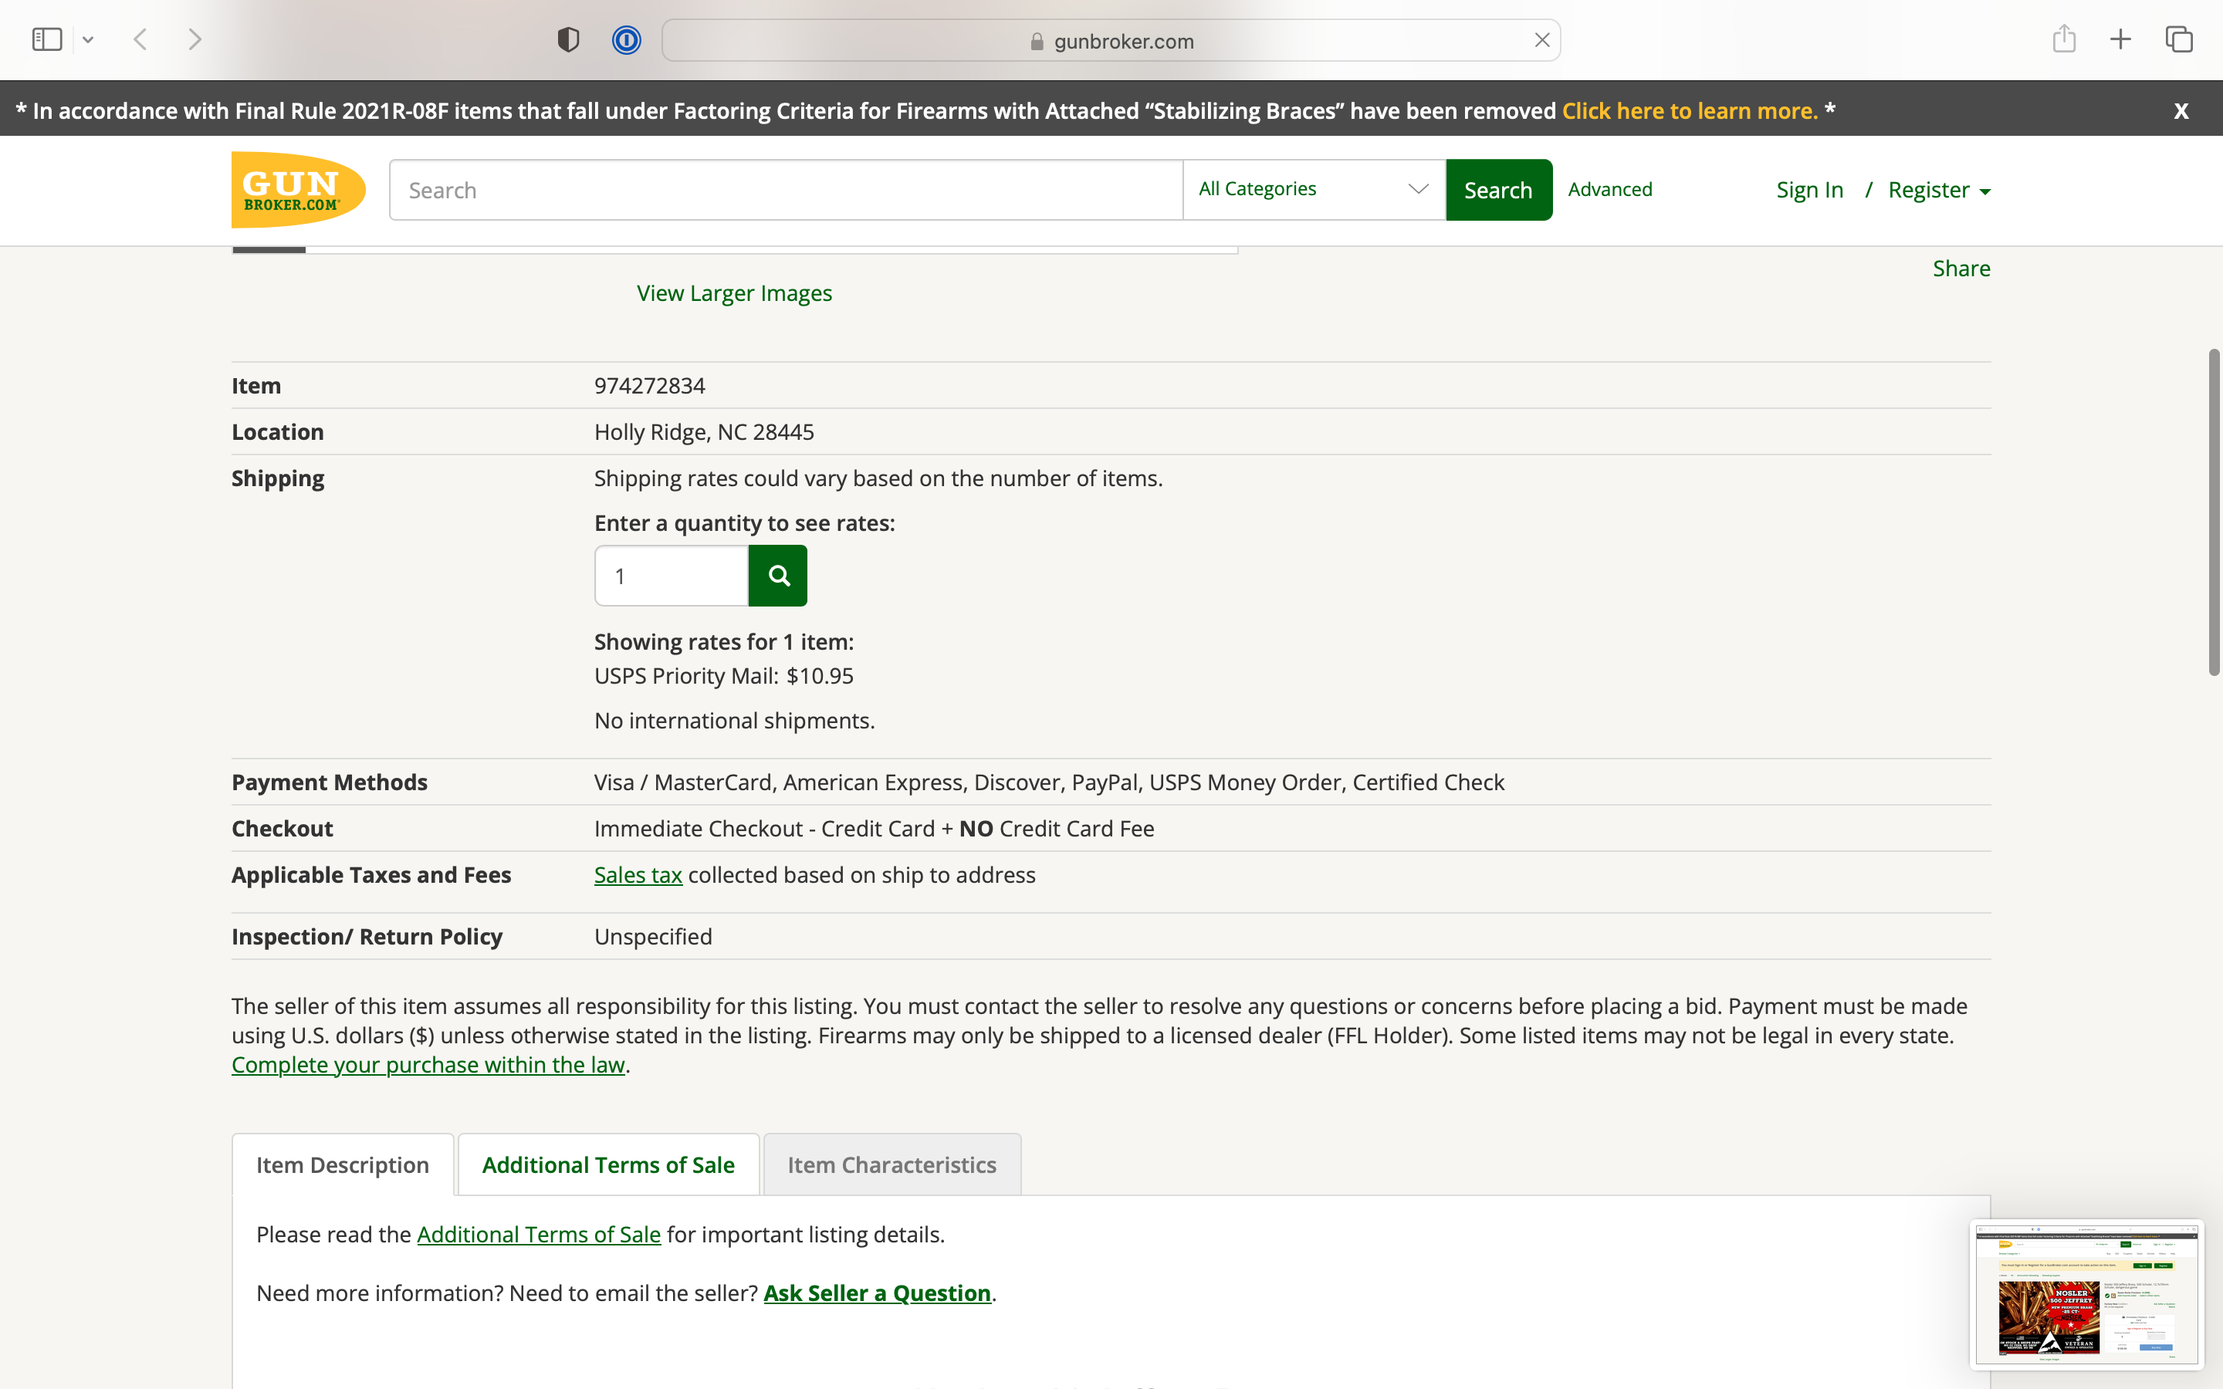Expand sidebar options chevron in toolbar
The width and height of the screenshot is (2223, 1389).
coord(88,39)
